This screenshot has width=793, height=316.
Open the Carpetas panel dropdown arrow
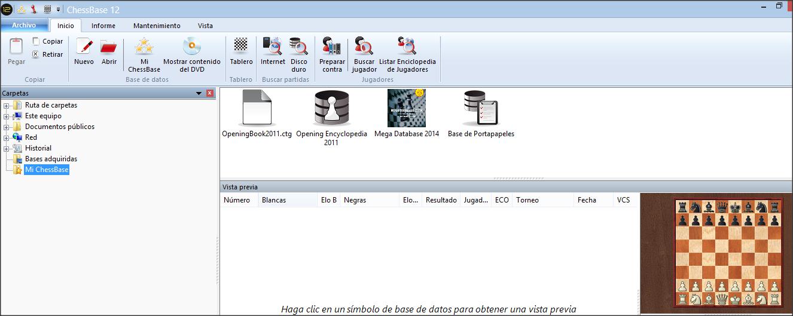pos(199,93)
